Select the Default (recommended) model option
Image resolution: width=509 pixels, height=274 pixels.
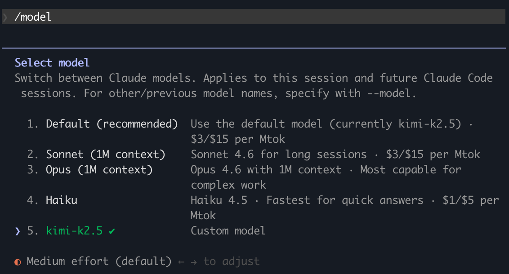click(112, 124)
